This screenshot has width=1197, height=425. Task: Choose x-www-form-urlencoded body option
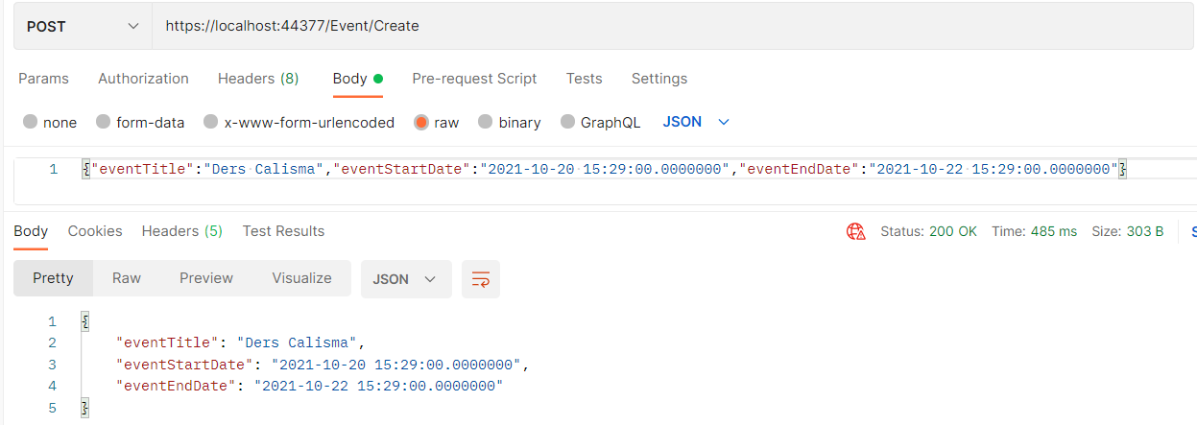pyautogui.click(x=210, y=122)
